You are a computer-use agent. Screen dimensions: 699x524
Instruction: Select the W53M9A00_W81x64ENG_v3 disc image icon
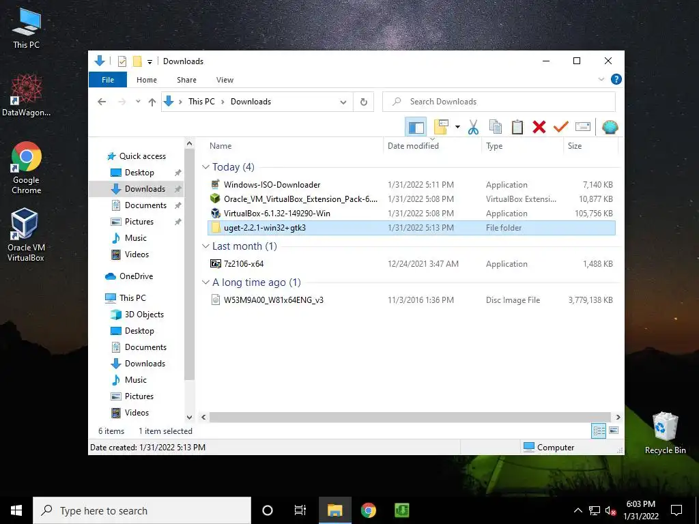click(215, 300)
